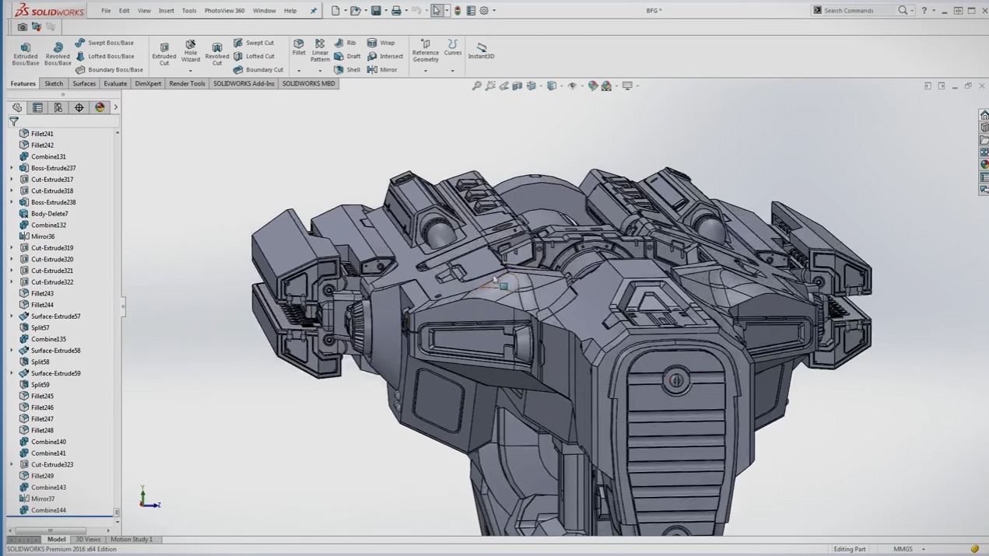Switch to the Surfaces ribbon tab
Screen dimensions: 989x556
(84, 83)
